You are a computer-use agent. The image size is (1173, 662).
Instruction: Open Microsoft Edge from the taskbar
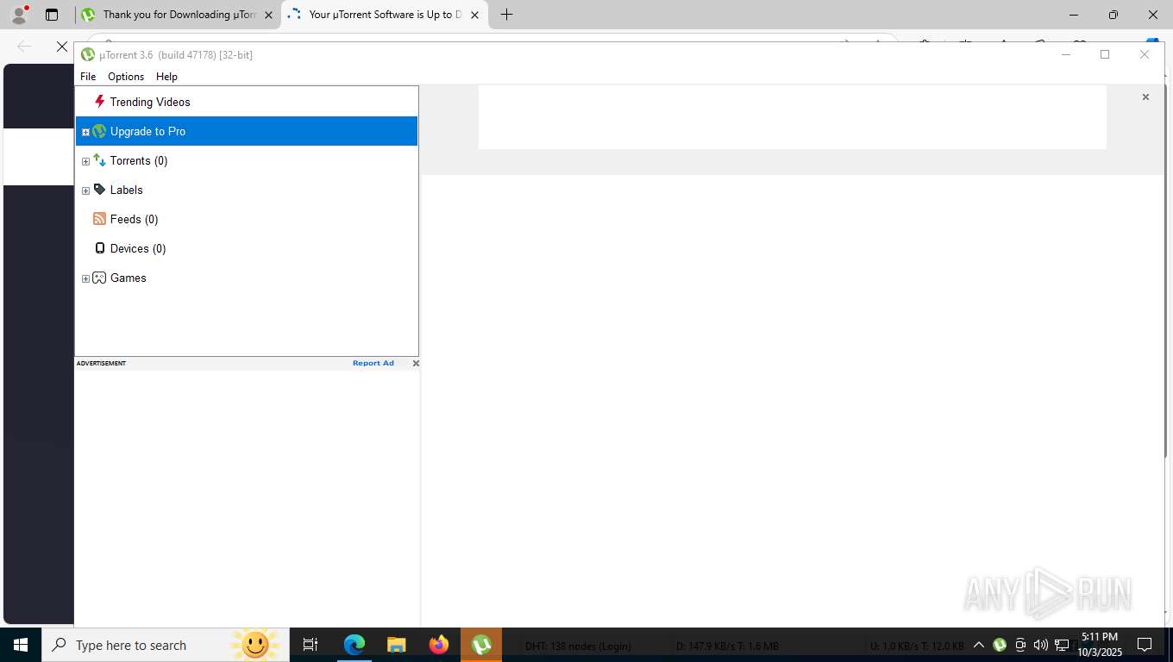pos(354,645)
